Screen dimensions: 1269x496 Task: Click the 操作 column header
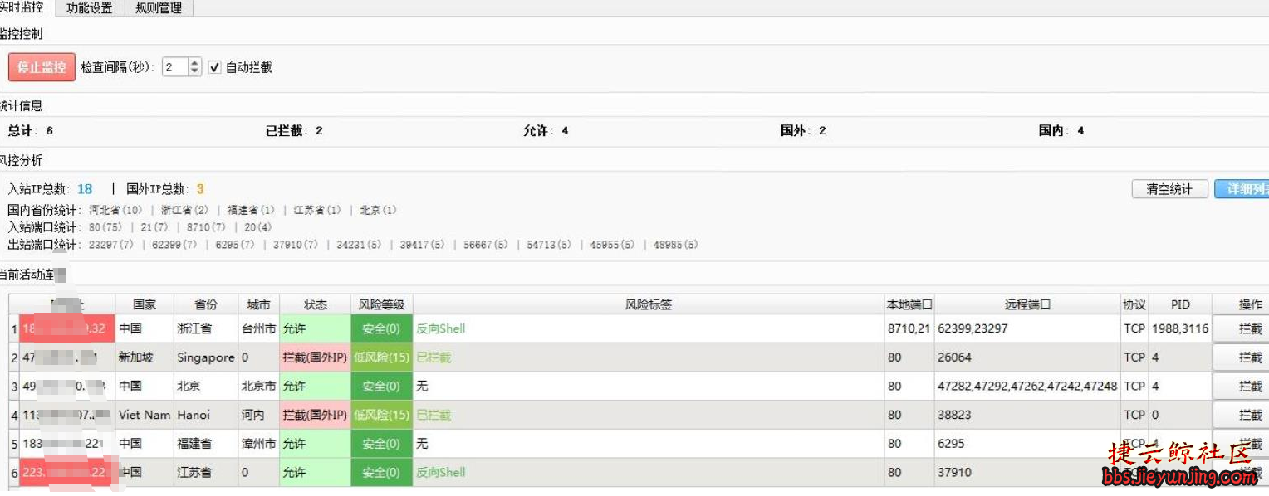1241,304
